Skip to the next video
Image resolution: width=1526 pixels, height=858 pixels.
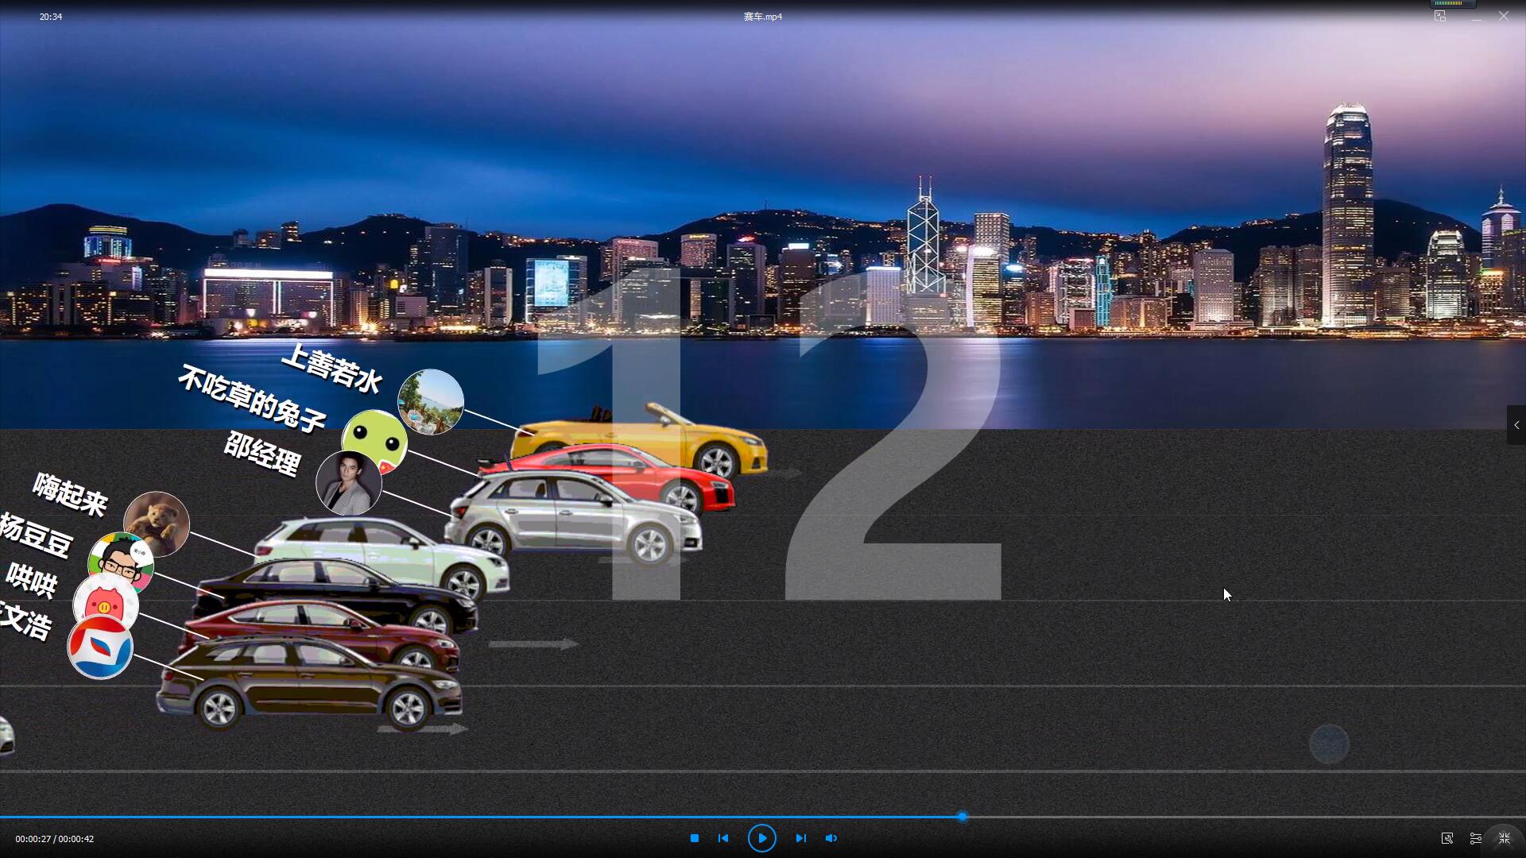click(800, 838)
